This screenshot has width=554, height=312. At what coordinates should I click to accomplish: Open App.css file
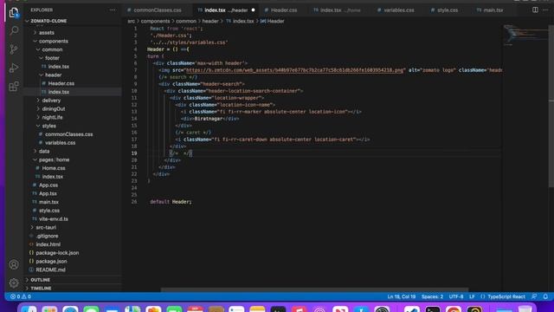(48, 185)
